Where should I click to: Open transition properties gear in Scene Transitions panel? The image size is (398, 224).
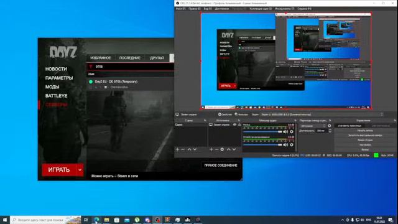click(330, 126)
